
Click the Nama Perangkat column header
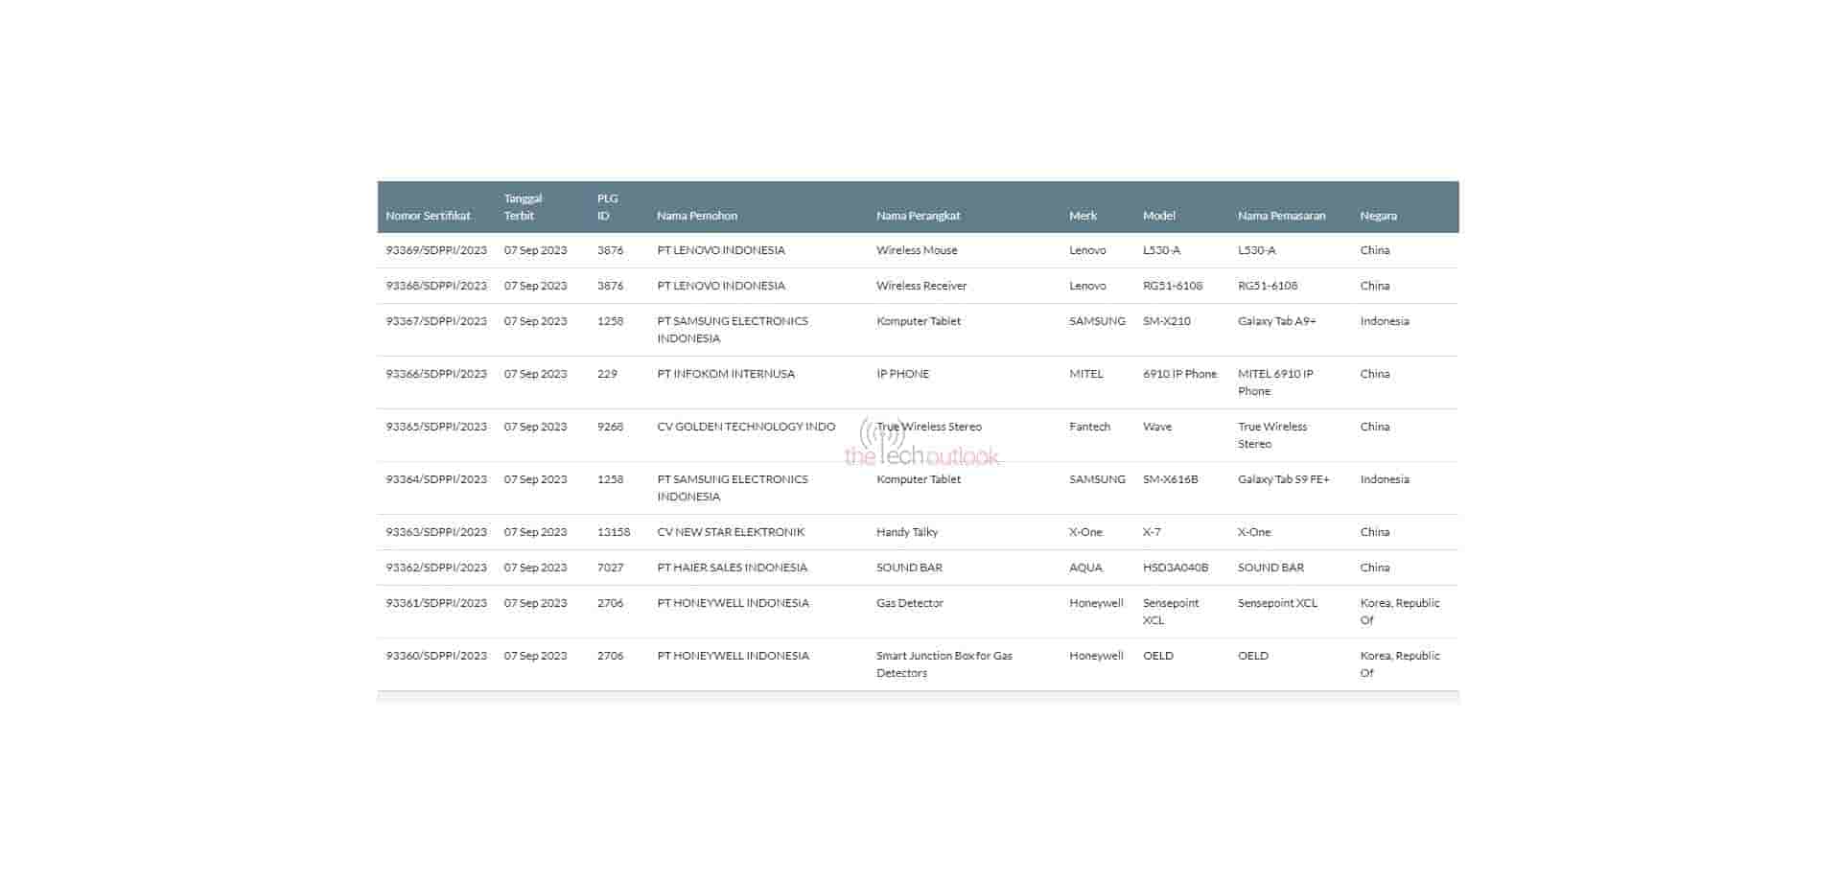point(918,216)
